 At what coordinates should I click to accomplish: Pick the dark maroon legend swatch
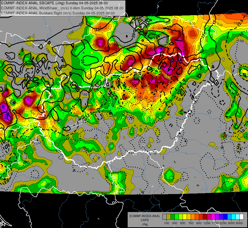coord(205,217)
